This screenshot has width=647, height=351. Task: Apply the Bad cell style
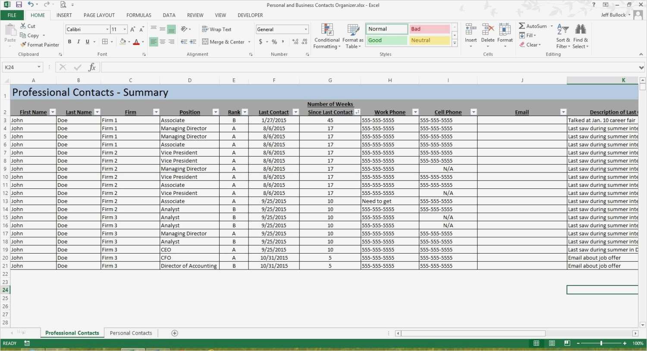coord(430,29)
